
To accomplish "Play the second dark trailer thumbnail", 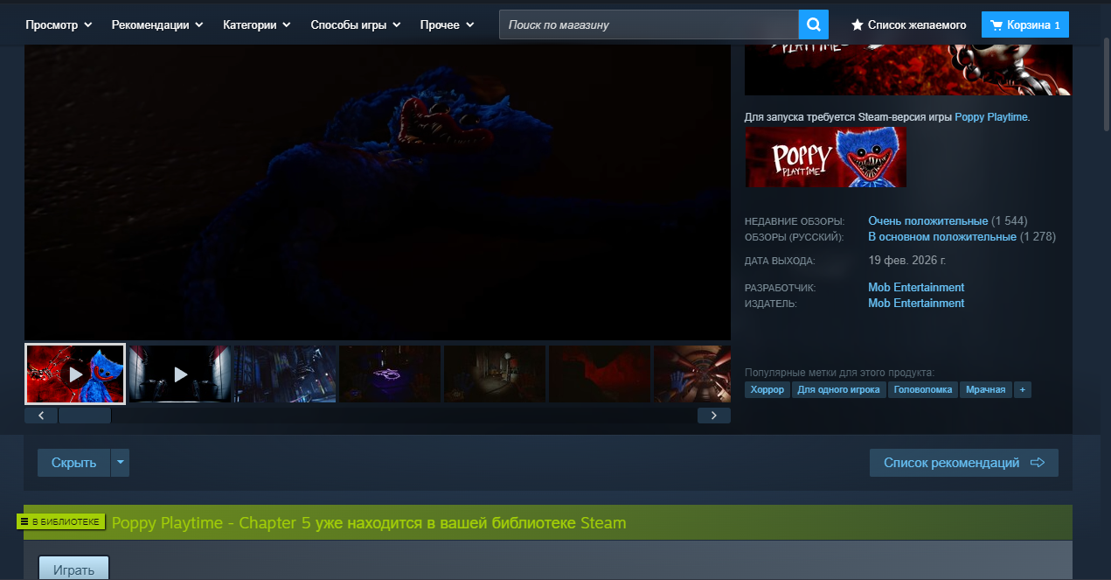I will 180,374.
